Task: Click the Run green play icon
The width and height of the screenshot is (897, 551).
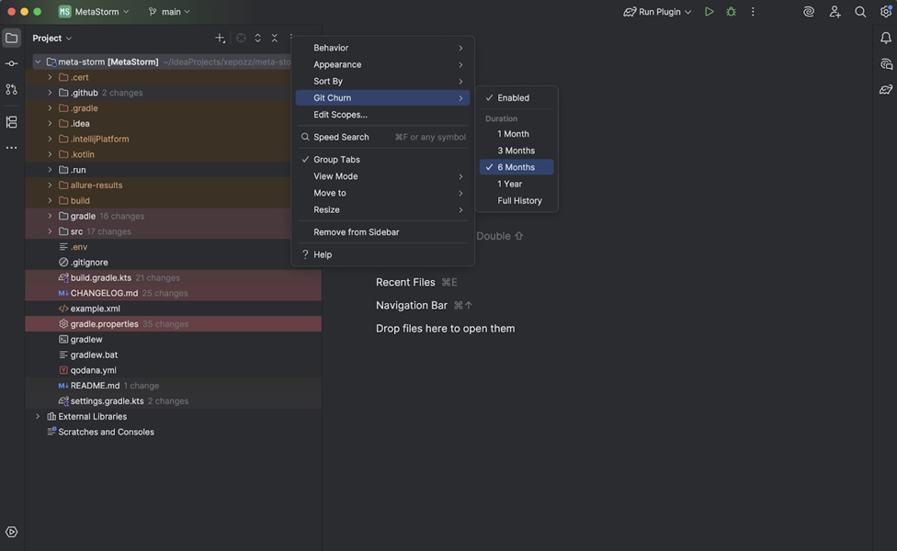Action: [709, 11]
